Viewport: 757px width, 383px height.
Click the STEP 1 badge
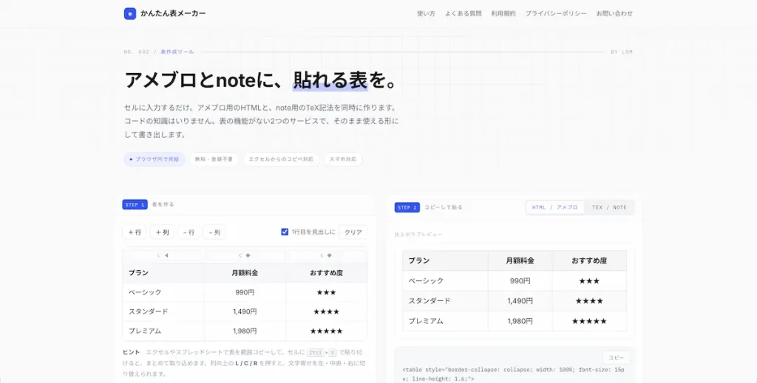pyautogui.click(x=135, y=204)
